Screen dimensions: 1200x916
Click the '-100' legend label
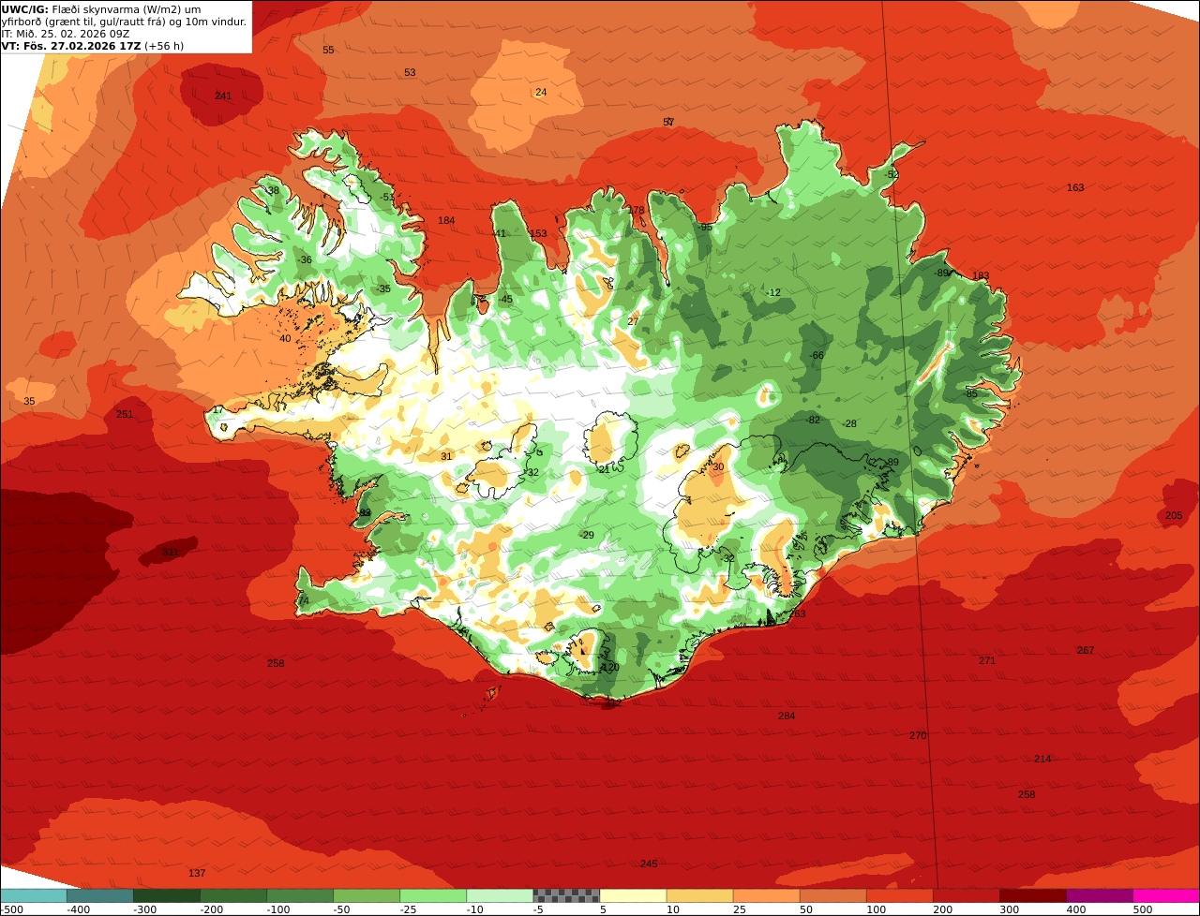(278, 909)
